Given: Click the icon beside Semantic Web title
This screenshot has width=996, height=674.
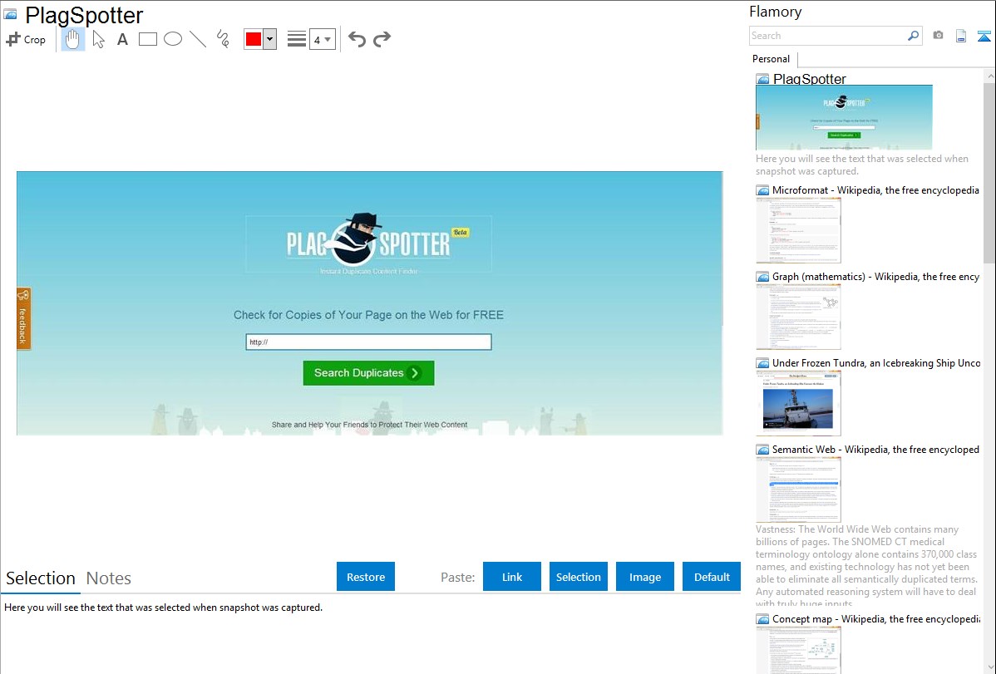Looking at the screenshot, I should coord(762,449).
